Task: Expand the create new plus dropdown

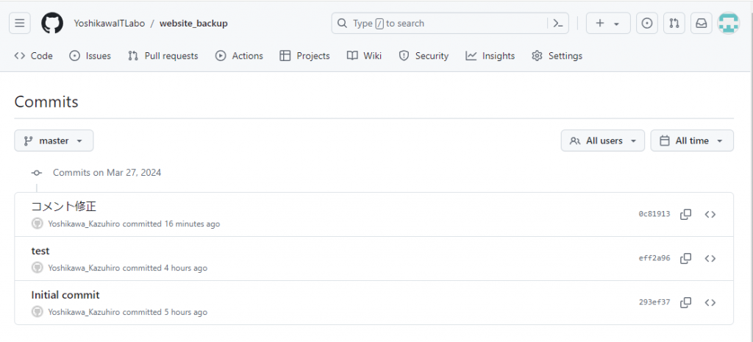Action: (x=607, y=24)
